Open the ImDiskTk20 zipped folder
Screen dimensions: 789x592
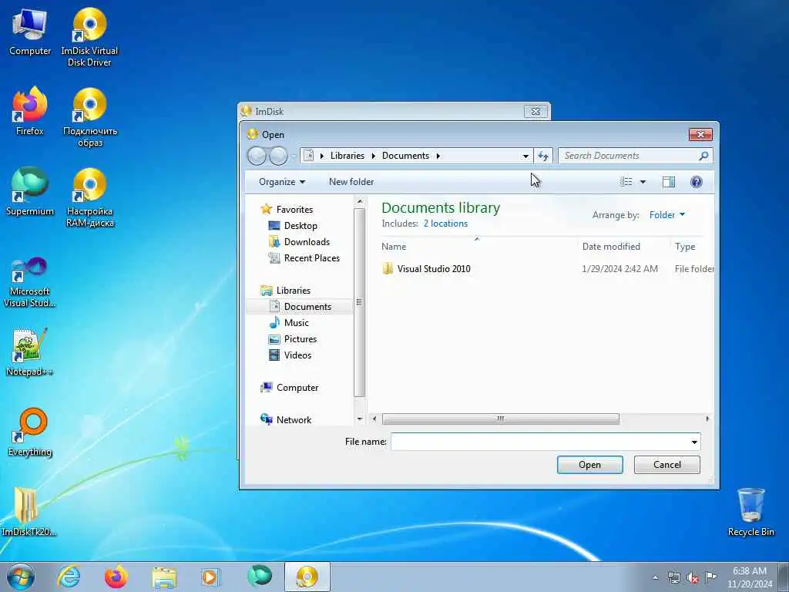(x=28, y=512)
